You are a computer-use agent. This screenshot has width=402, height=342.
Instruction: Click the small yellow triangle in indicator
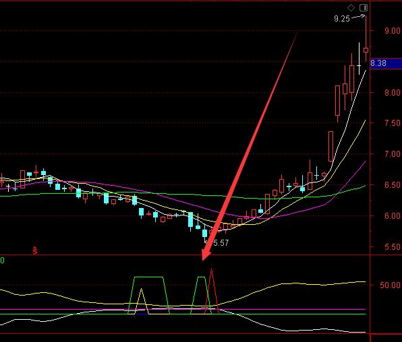[141, 300]
